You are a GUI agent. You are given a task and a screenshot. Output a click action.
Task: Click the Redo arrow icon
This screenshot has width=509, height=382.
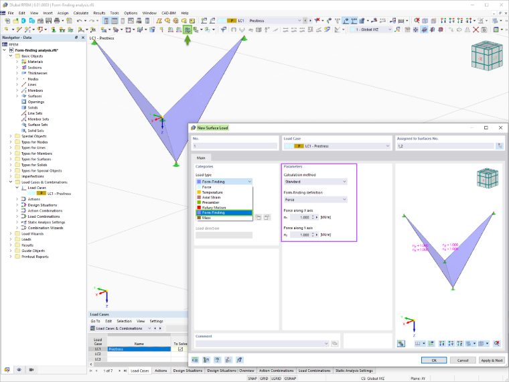[x=92, y=21]
